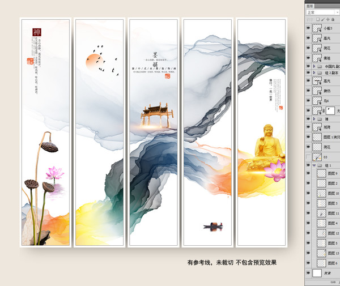
Task: Hide the 残荷 layer
Action: [x=308, y=127]
